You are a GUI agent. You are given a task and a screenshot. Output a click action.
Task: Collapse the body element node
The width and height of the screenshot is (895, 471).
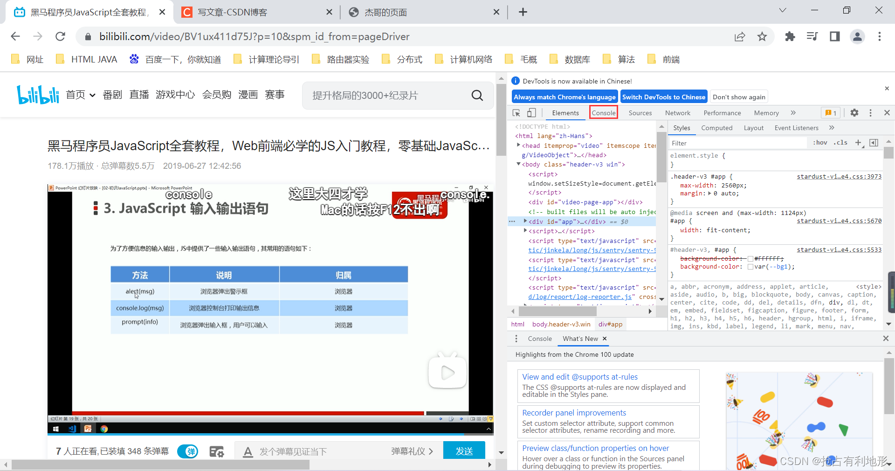tap(518, 164)
